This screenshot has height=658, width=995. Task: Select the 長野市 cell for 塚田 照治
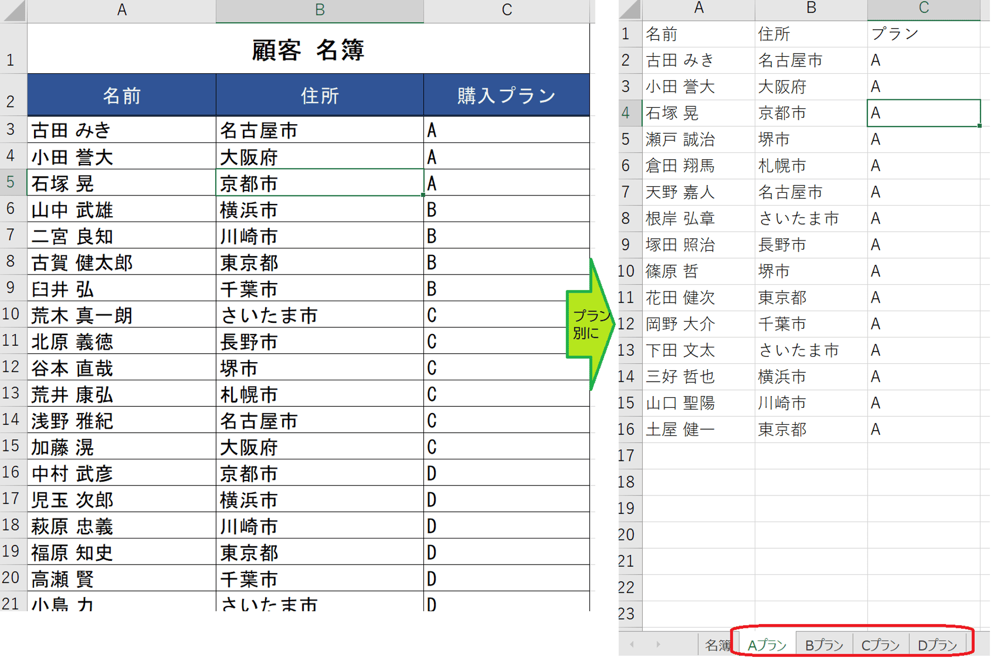point(810,245)
